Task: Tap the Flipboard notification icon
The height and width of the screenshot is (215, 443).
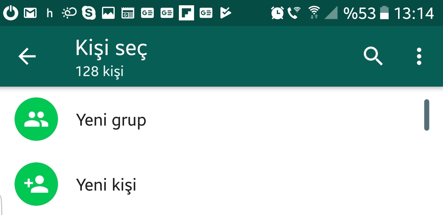Action: pyautogui.click(x=186, y=13)
